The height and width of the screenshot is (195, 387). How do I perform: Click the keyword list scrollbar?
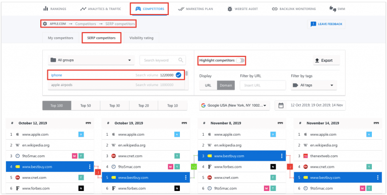click(x=187, y=73)
